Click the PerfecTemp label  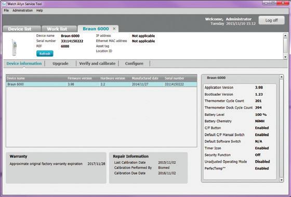(215, 168)
